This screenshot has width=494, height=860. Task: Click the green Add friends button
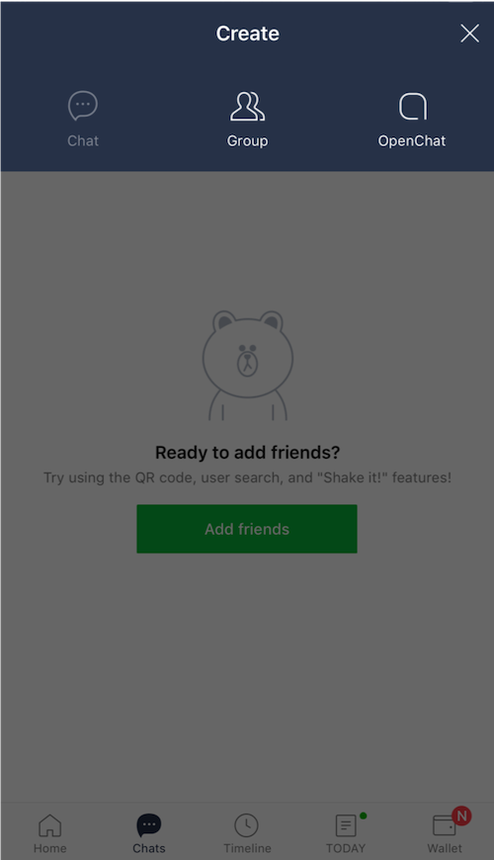[x=247, y=529]
